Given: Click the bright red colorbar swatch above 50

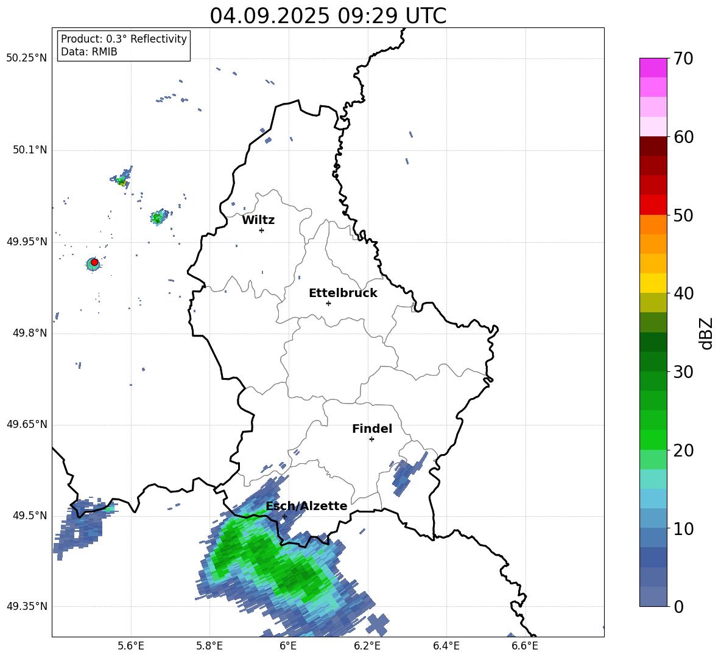Looking at the screenshot, I should (x=653, y=205).
